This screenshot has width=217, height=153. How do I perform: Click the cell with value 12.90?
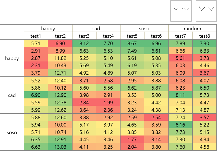pyautogui.click(x=60, y=95)
